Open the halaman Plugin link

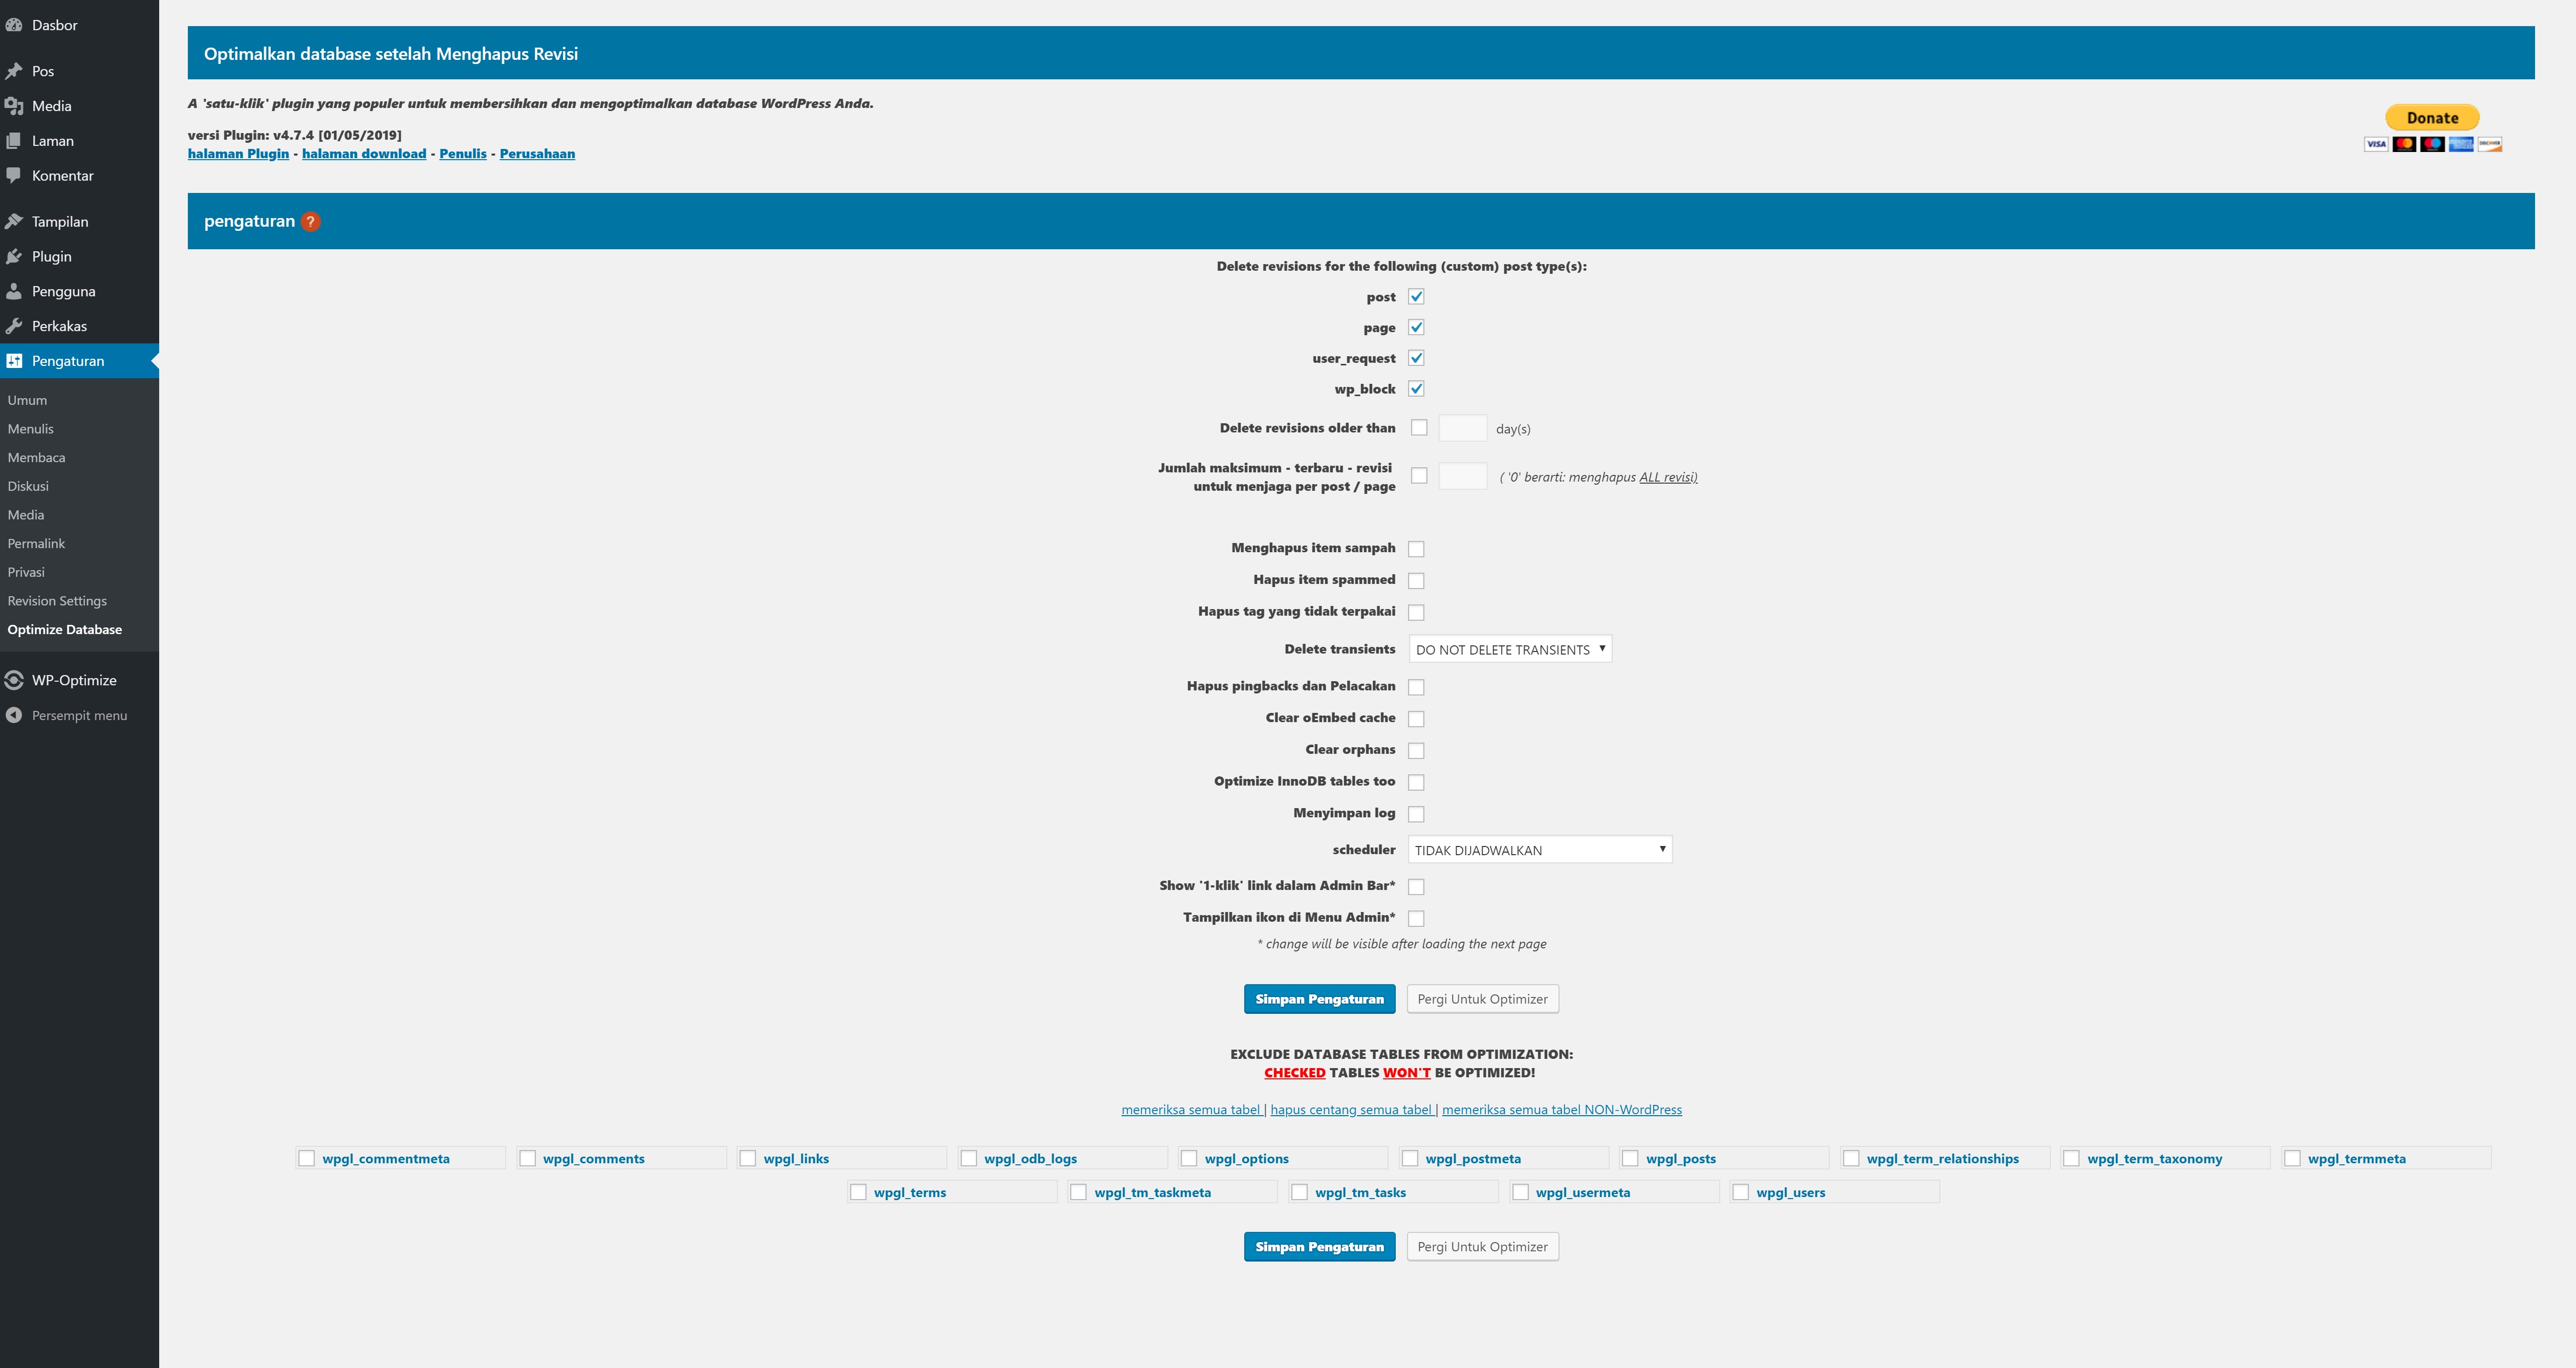(x=238, y=154)
